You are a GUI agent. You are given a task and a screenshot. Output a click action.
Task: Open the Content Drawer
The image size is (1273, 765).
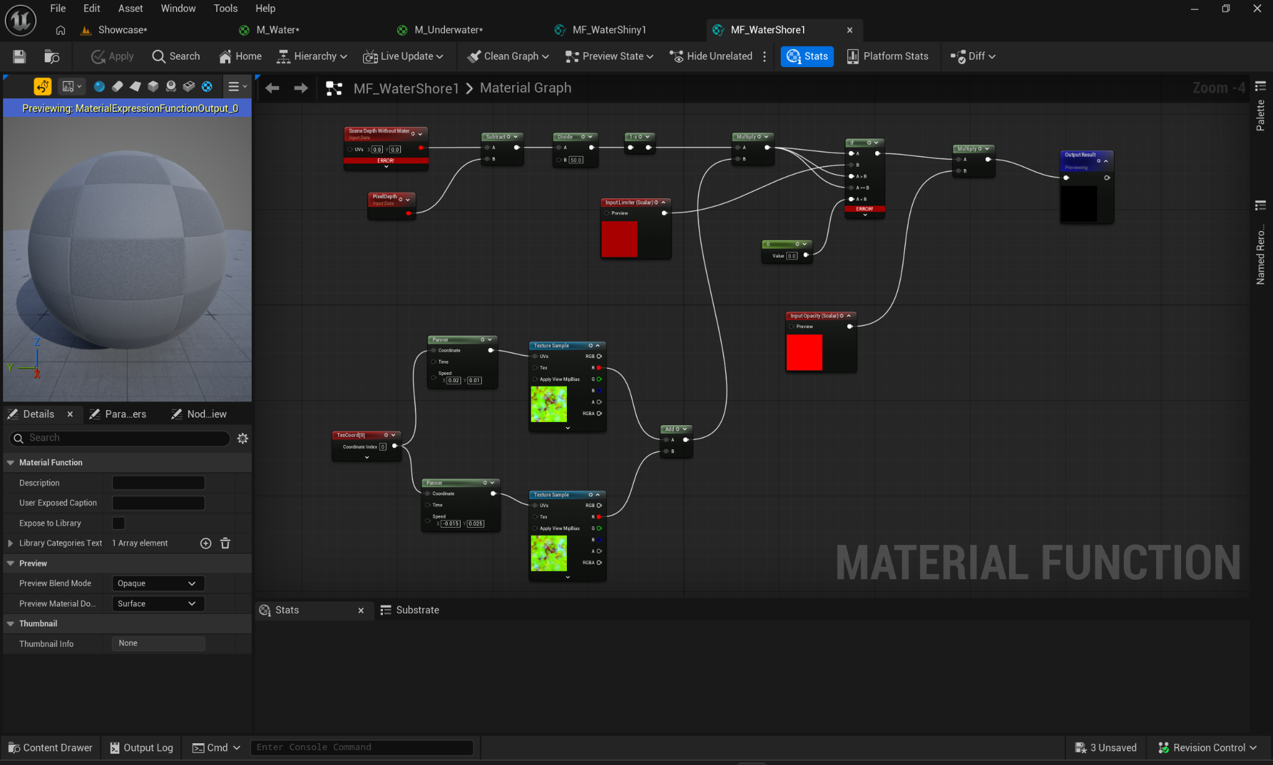pyautogui.click(x=50, y=748)
